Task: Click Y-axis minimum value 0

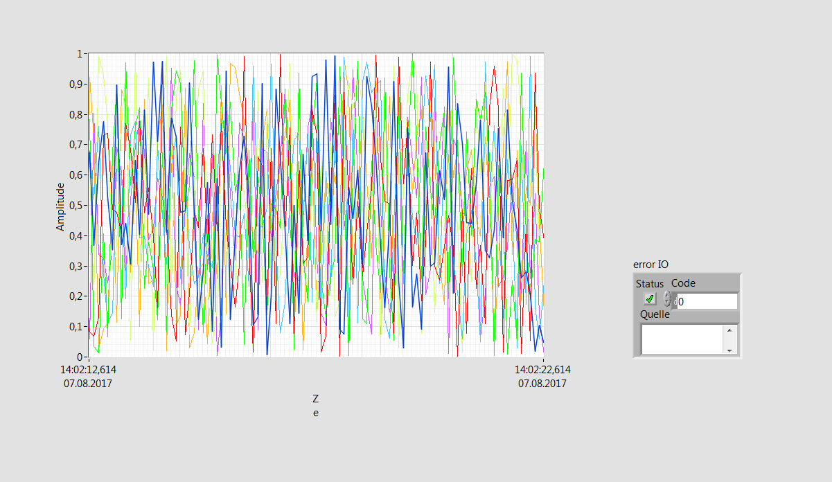Action: [80, 357]
